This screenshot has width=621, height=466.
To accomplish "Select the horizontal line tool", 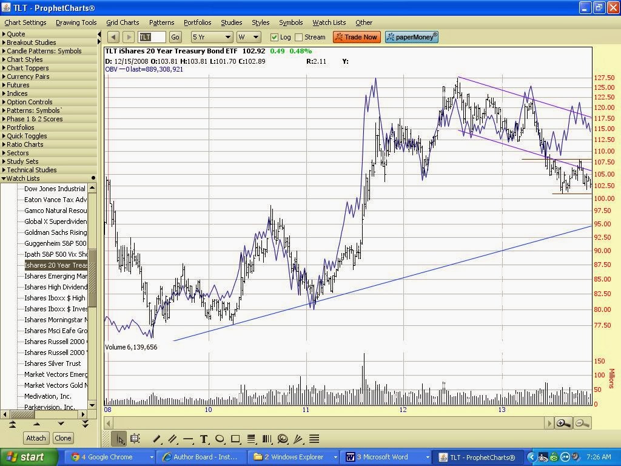I will [x=188, y=439].
